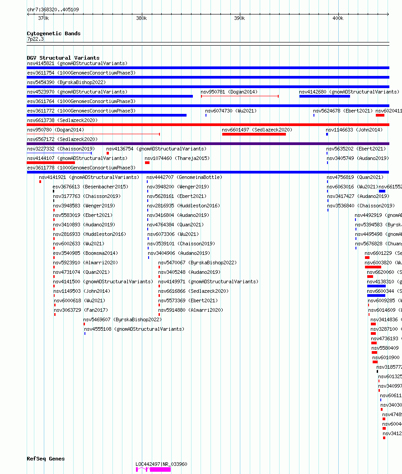The height and width of the screenshot is (474, 402).
Task: Click the nsv4136754 variant label
Action: 156,149
